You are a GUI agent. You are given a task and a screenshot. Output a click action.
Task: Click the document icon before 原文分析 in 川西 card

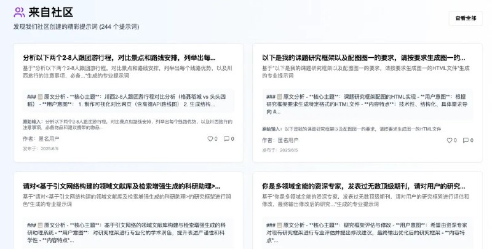(x=40, y=97)
